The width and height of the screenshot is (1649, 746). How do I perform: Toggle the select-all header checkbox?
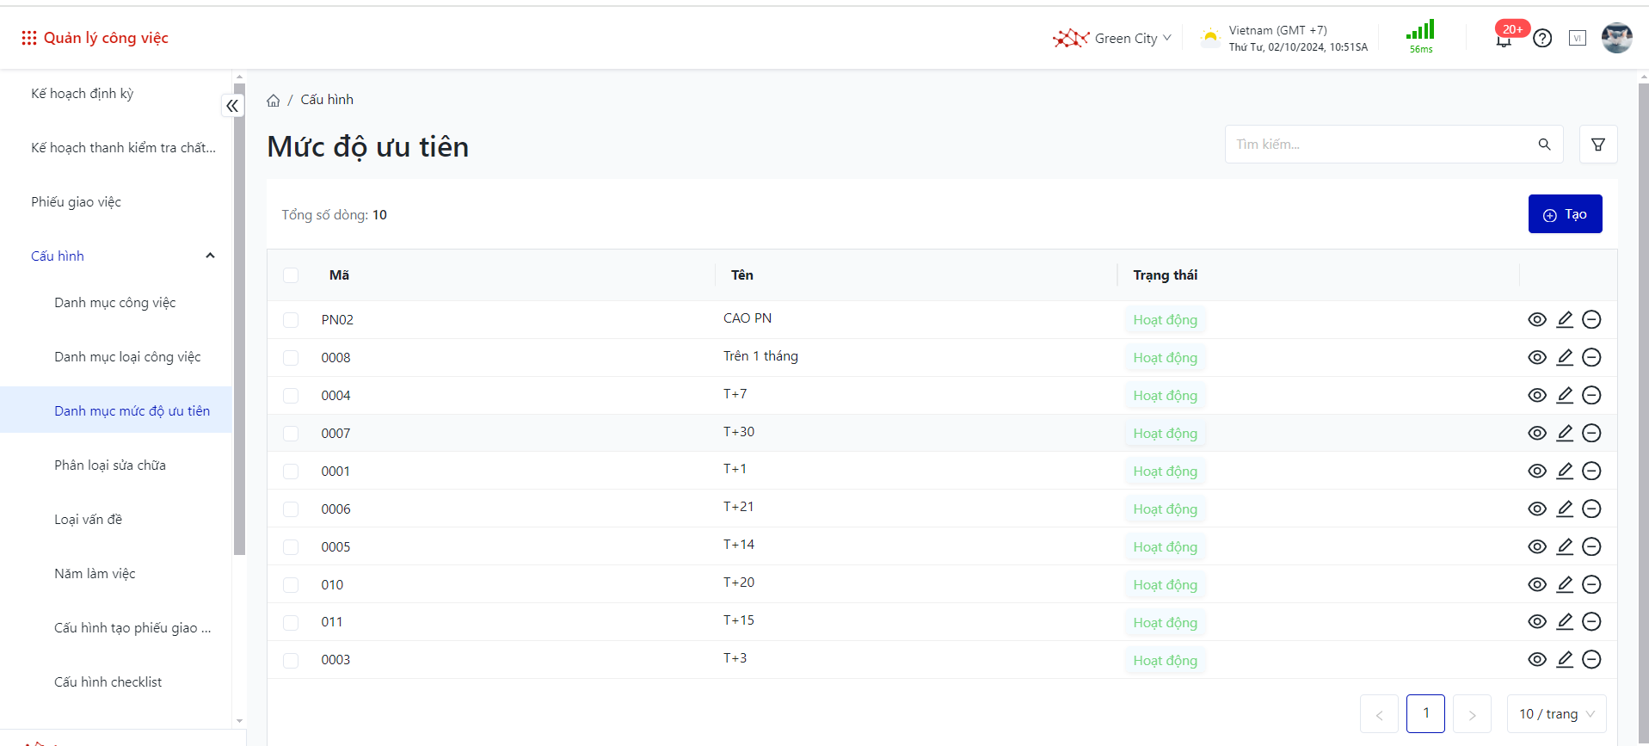(x=291, y=275)
